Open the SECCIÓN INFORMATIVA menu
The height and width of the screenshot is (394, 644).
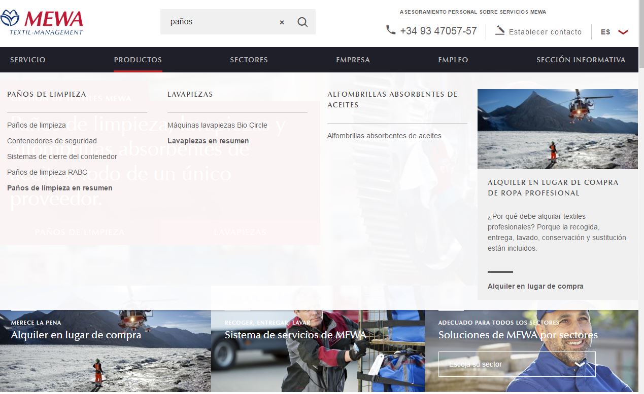tap(581, 60)
